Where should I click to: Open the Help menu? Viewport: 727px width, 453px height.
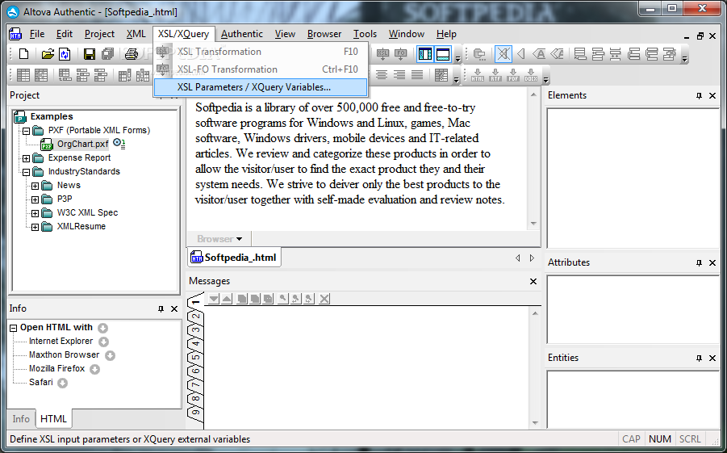pyautogui.click(x=446, y=34)
